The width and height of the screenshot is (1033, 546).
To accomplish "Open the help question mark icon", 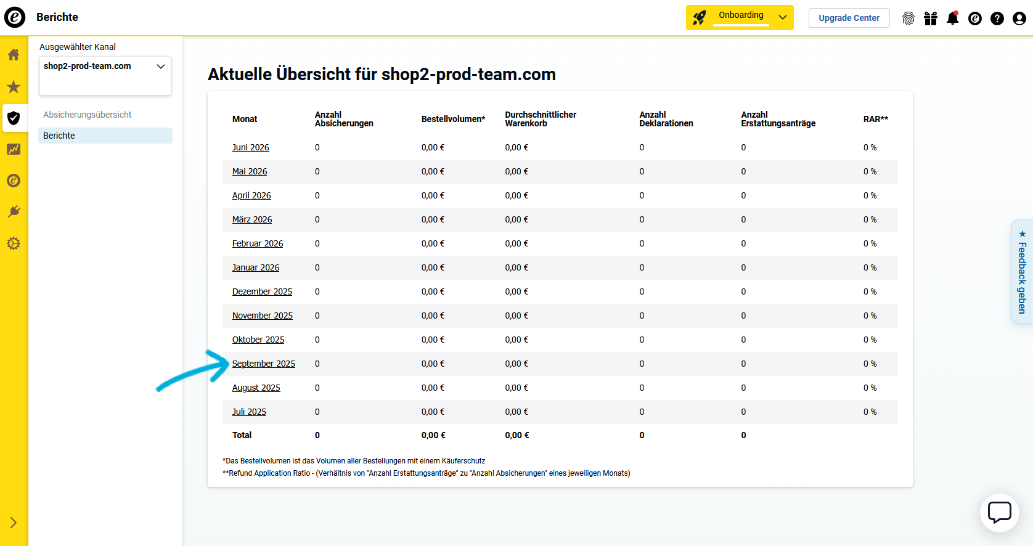I will 997,18.
